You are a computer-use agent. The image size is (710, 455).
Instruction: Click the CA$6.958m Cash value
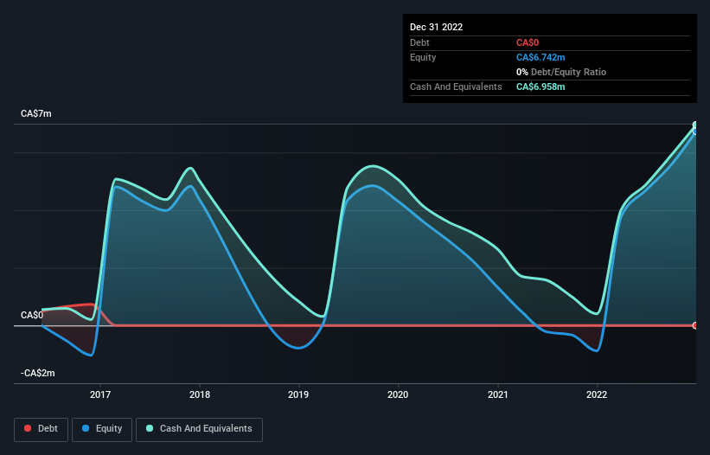coord(540,87)
